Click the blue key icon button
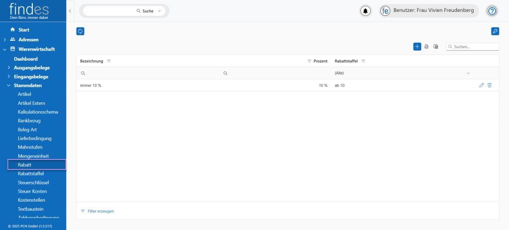 (x=495, y=31)
